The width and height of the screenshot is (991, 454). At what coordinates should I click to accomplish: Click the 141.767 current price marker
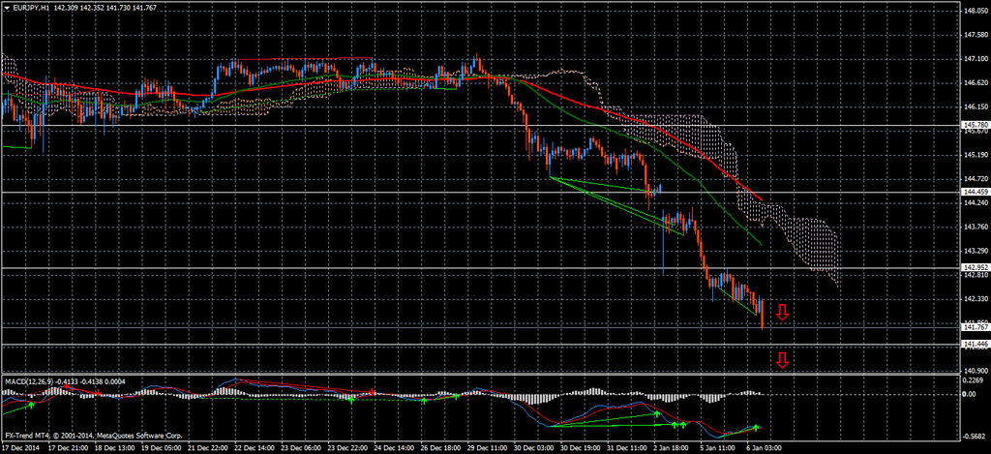(975, 328)
